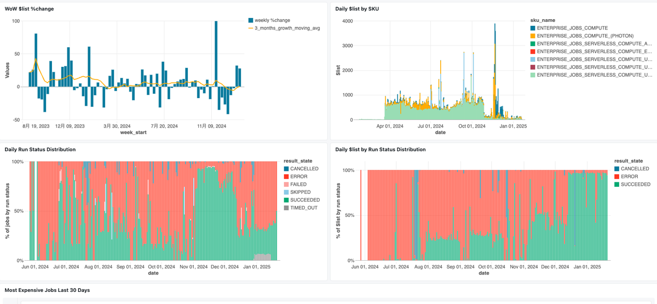
Task: Toggle the light blue SERVERLESS_COMPUTE_U... legend entry
Action: pos(591,59)
